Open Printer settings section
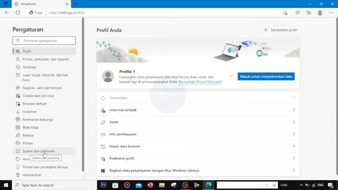The width and height of the screenshot is (338, 190). click(x=44, y=143)
